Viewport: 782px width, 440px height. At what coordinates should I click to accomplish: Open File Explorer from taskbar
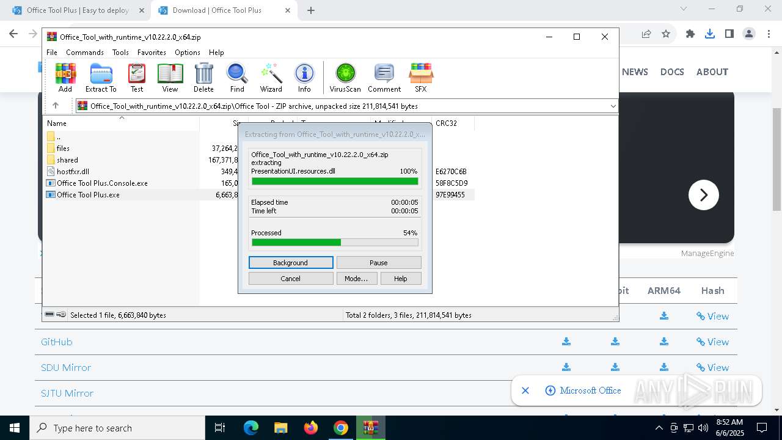pyautogui.click(x=281, y=428)
